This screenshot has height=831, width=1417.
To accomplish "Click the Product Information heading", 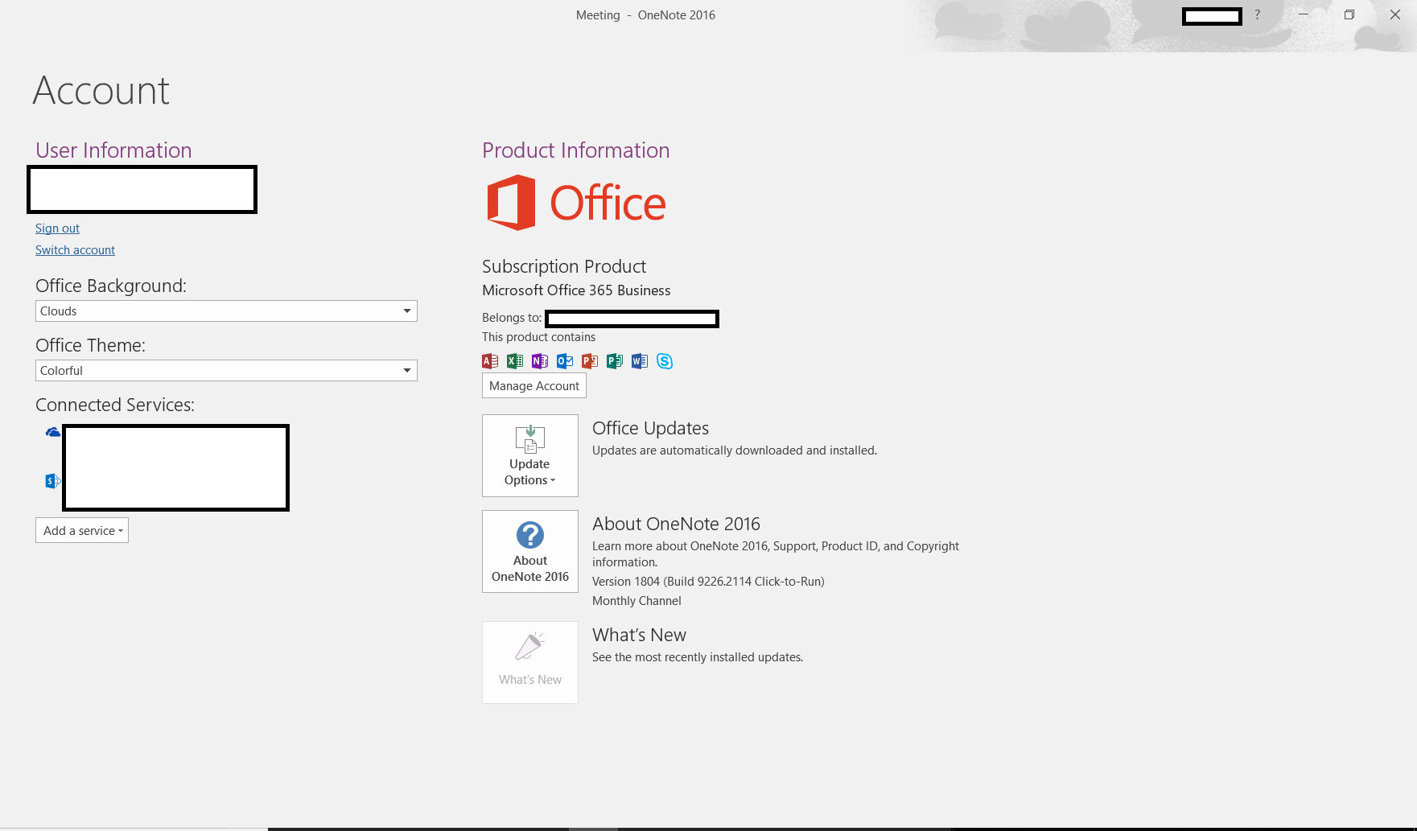I will pyautogui.click(x=576, y=150).
